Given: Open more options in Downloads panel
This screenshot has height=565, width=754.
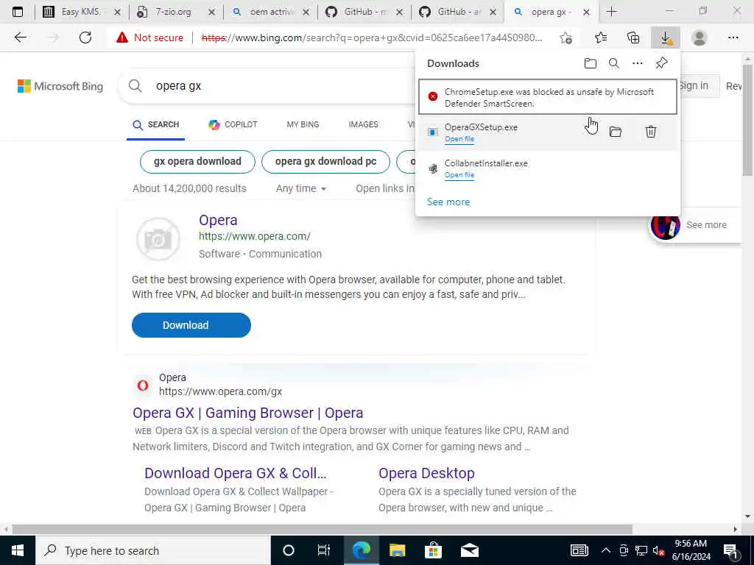Looking at the screenshot, I should pyautogui.click(x=637, y=63).
